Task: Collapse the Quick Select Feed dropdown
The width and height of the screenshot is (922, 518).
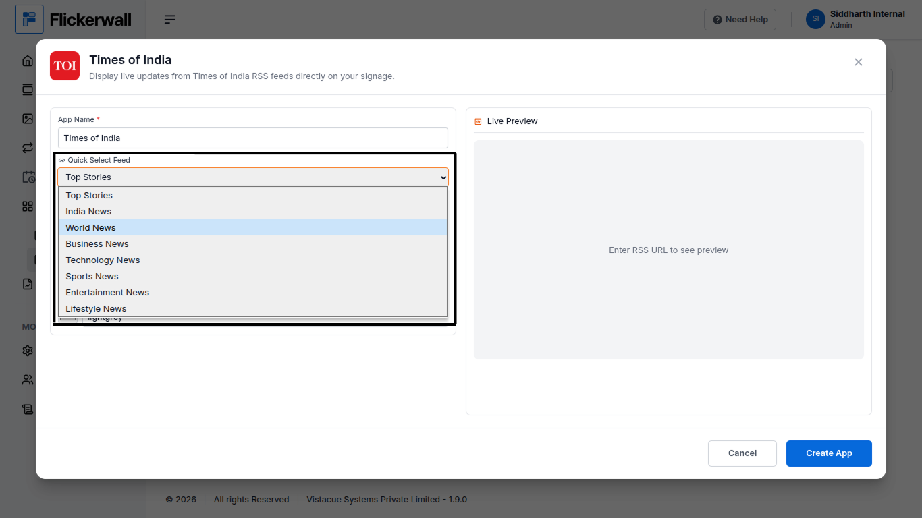Action: point(253,177)
